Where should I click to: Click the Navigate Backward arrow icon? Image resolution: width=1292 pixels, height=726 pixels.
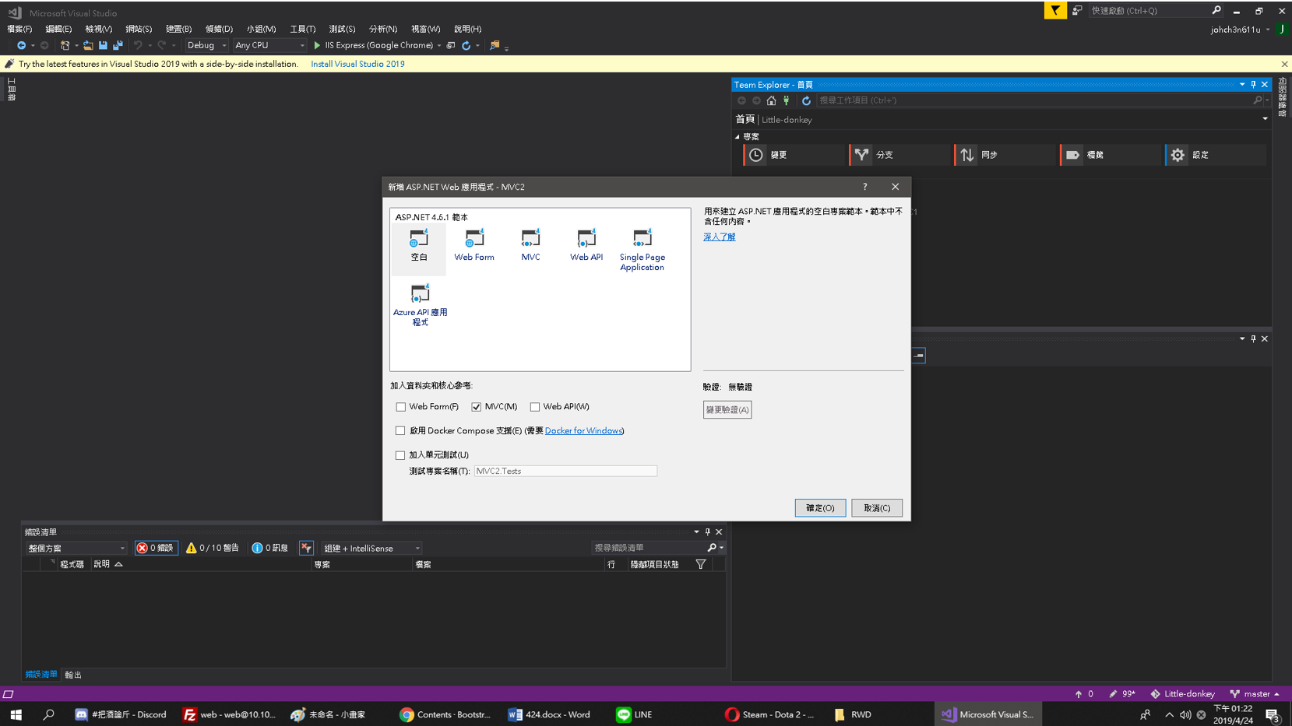point(21,45)
